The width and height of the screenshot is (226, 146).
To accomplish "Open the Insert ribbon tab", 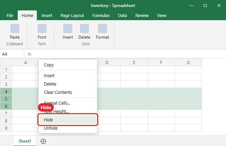I will tap(47, 15).
